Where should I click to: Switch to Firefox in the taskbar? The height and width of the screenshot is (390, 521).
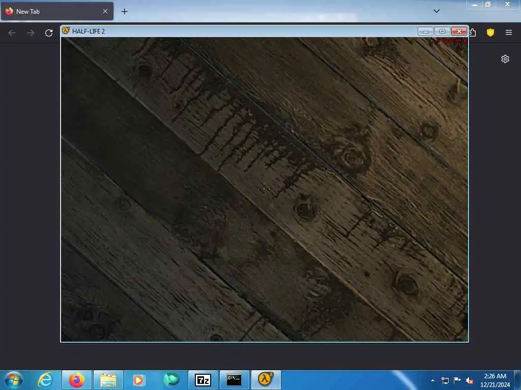pyautogui.click(x=77, y=380)
